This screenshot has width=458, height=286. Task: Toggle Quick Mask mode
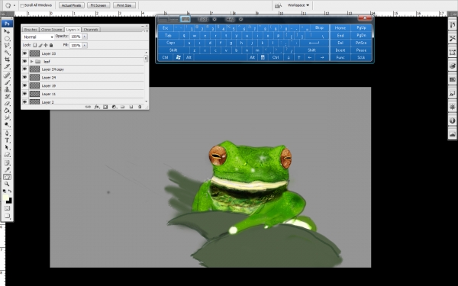(7, 208)
